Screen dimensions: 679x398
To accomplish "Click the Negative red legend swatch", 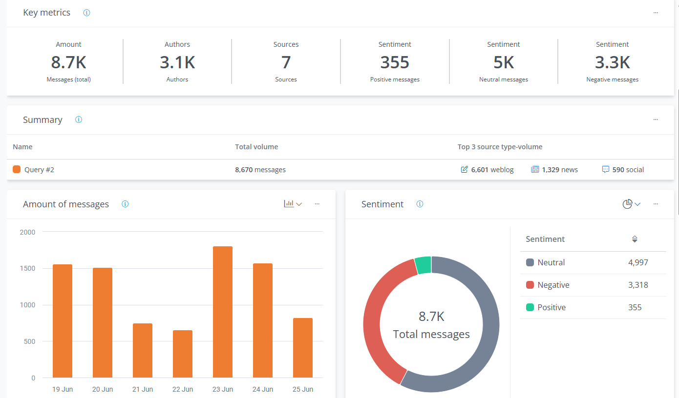I will 530,285.
